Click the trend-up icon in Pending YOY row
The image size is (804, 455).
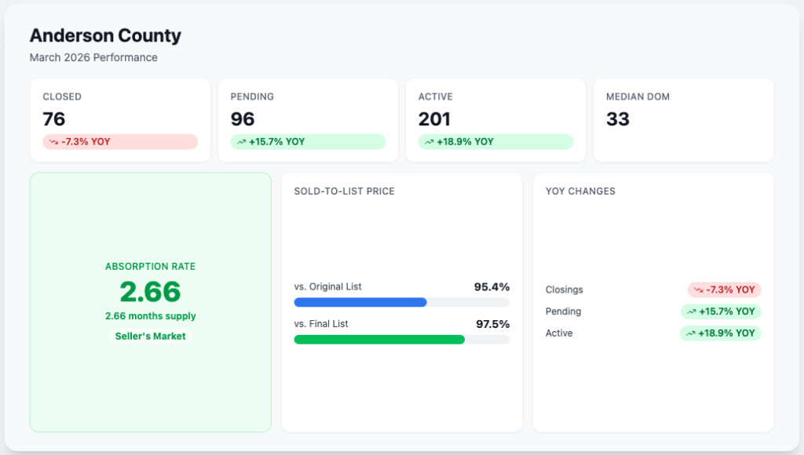(x=691, y=311)
